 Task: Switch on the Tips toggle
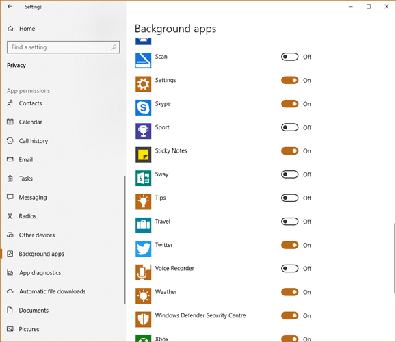[x=290, y=198]
